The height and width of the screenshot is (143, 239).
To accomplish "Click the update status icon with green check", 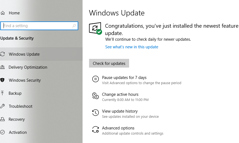I will click(x=96, y=28).
